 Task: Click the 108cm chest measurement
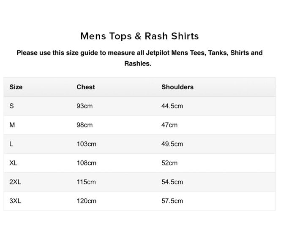click(x=86, y=163)
